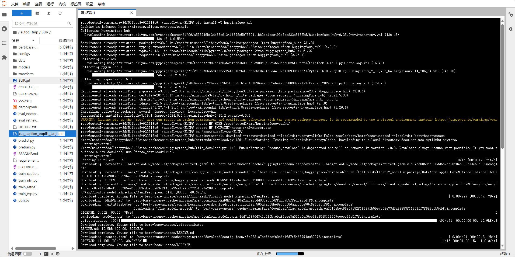
Task: Select train_captio... python file
Action: pos(43,173)
